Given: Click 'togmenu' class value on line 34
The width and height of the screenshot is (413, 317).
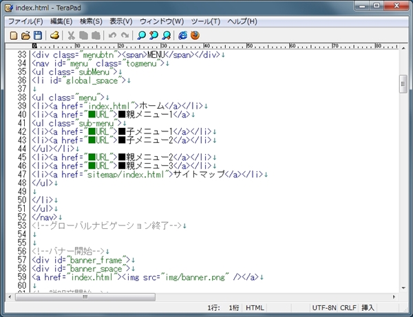Looking at the screenshot, I should (x=141, y=63).
